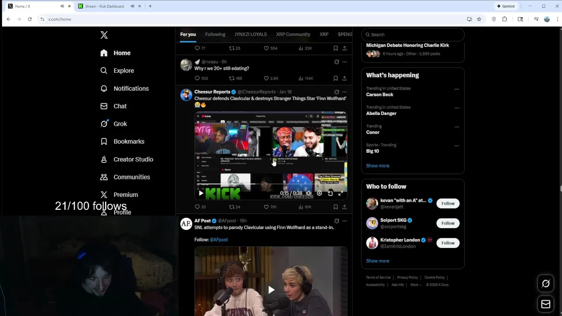Share rwaau's post
562x316 pixels.
coord(344,78)
